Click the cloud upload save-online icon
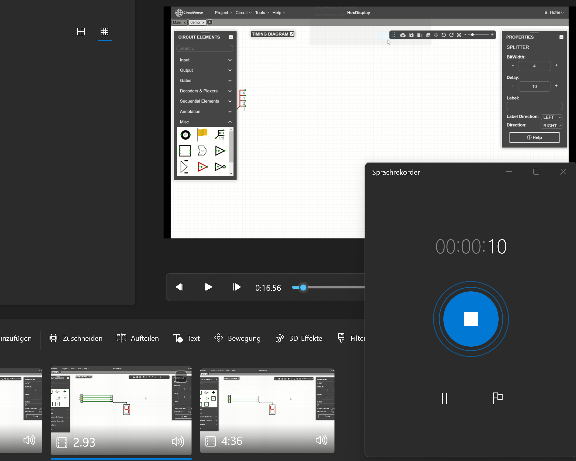The image size is (576, 461). tap(403, 35)
